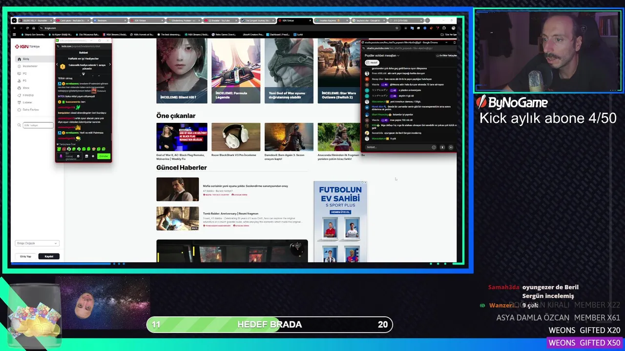Show next Kick gifter leaderboard entry

110,64
